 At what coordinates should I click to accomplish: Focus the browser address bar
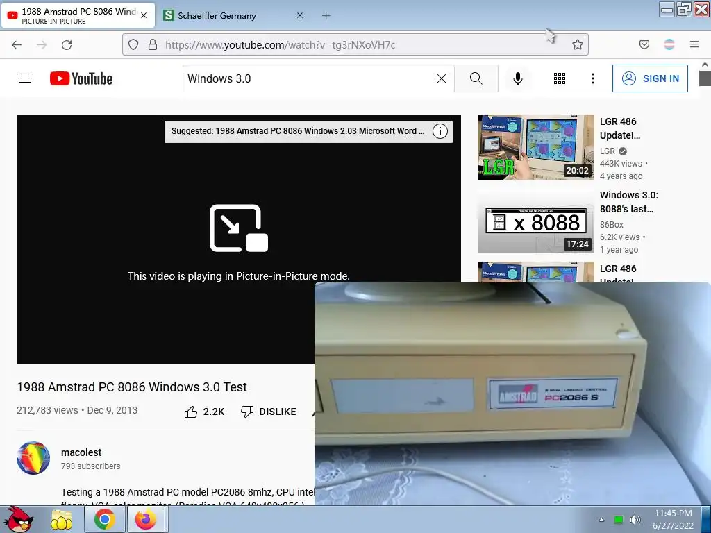355,44
